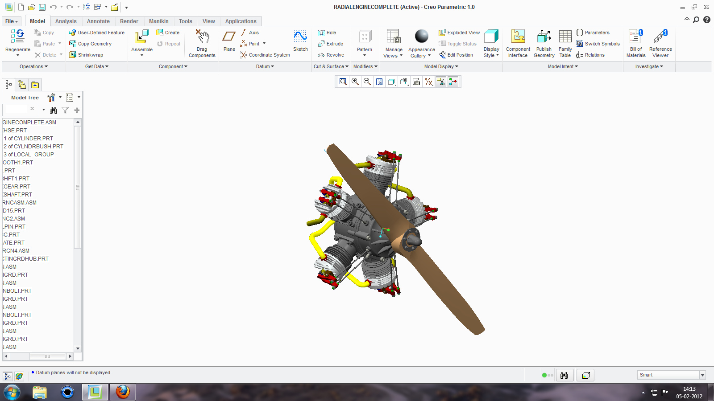Expand the Get Data group
The image size is (714, 401).
(97, 66)
